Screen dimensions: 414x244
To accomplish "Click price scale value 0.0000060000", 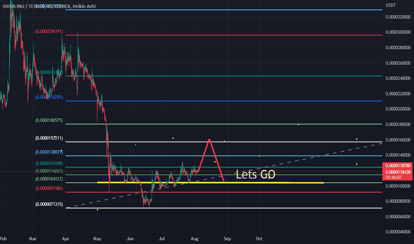I will [398, 217].
